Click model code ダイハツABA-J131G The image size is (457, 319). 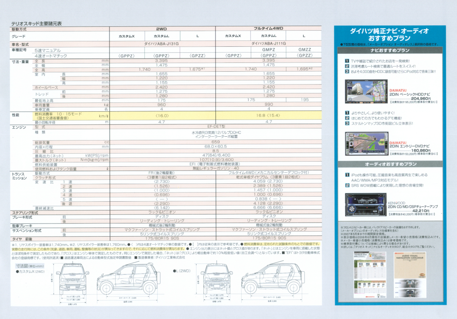[x=162, y=43]
